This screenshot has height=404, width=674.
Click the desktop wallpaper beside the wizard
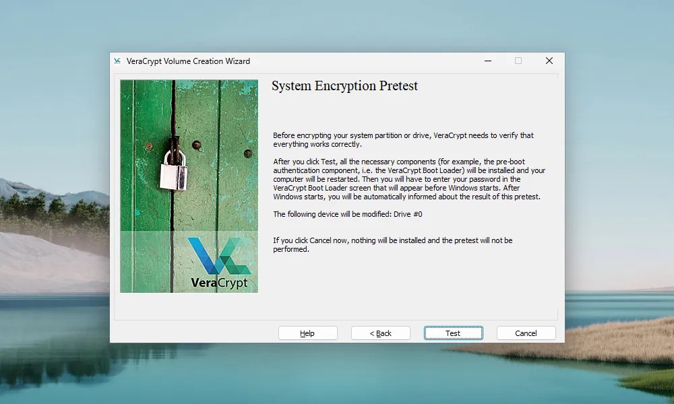point(54,202)
